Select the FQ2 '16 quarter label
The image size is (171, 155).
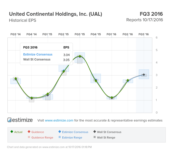[x=128, y=34]
